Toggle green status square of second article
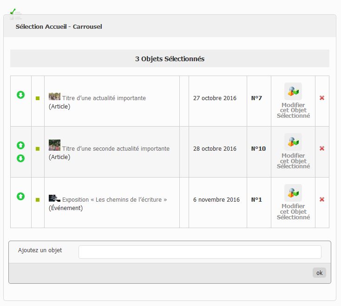341x306 pixels. pyautogui.click(x=38, y=149)
